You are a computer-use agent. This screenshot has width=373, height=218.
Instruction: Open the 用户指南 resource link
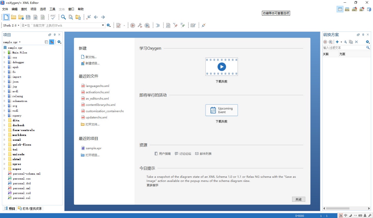163,154
